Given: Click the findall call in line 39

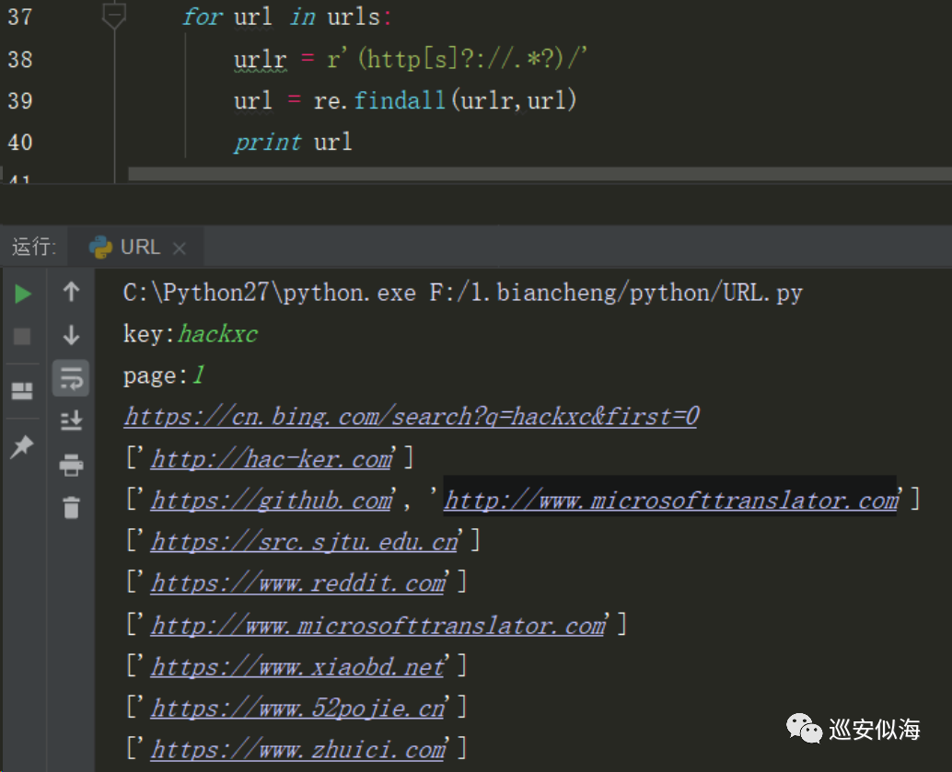Looking at the screenshot, I should click(x=400, y=100).
